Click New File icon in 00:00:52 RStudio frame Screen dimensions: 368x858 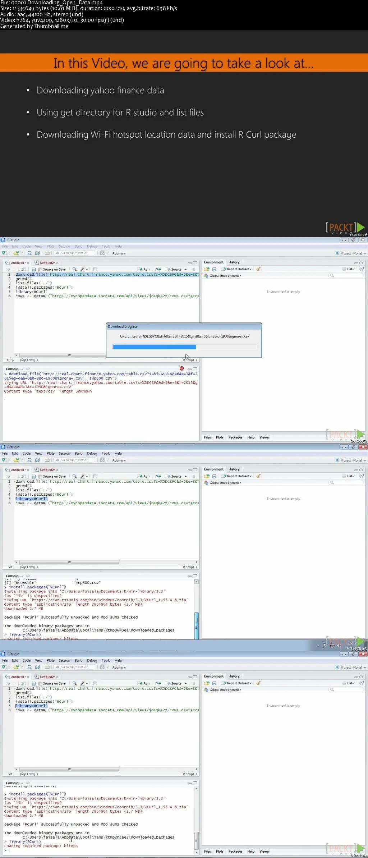4,253
